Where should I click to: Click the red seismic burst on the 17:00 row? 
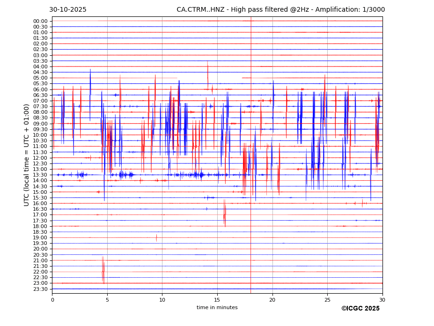tap(224, 214)
